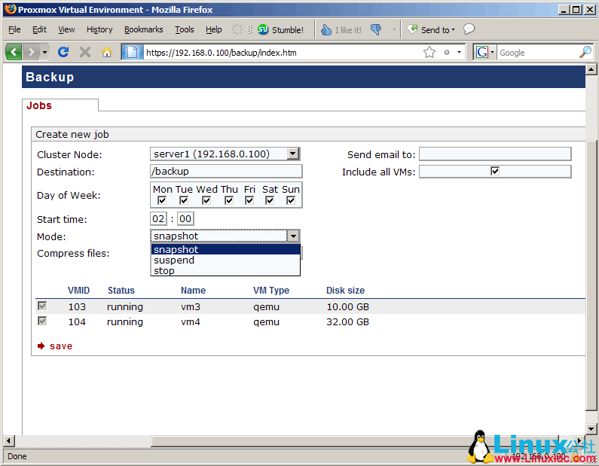The image size is (599, 466).
Task: Select suspend from the Mode list
Action: tap(174, 260)
